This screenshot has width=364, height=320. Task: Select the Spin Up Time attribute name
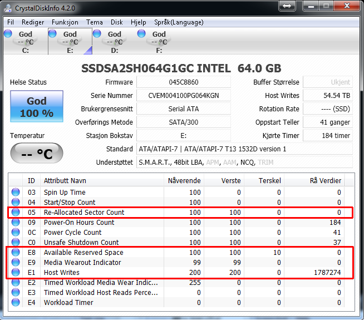[x=65, y=193]
